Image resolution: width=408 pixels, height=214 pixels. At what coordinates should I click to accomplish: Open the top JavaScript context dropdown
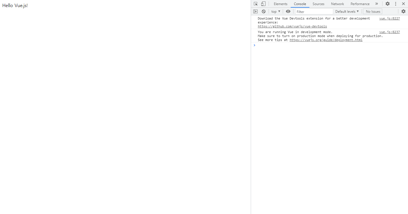click(276, 11)
